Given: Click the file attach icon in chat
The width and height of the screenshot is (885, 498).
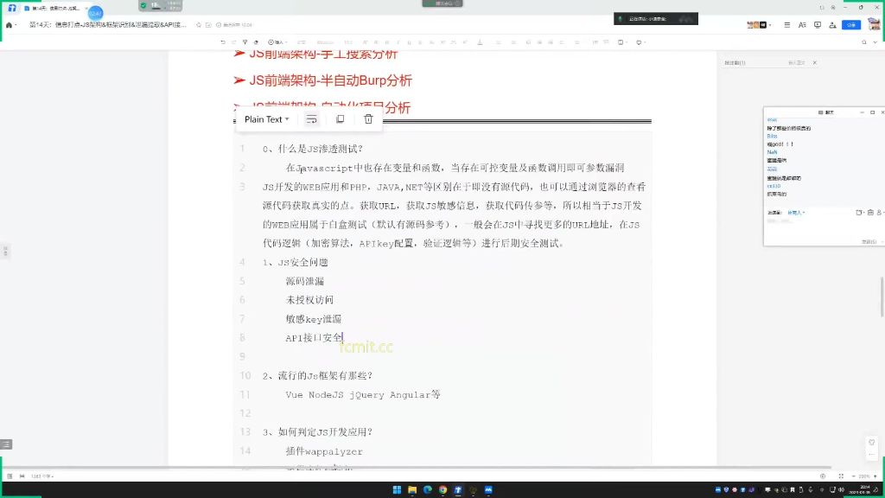Looking at the screenshot, I should coord(859,213).
